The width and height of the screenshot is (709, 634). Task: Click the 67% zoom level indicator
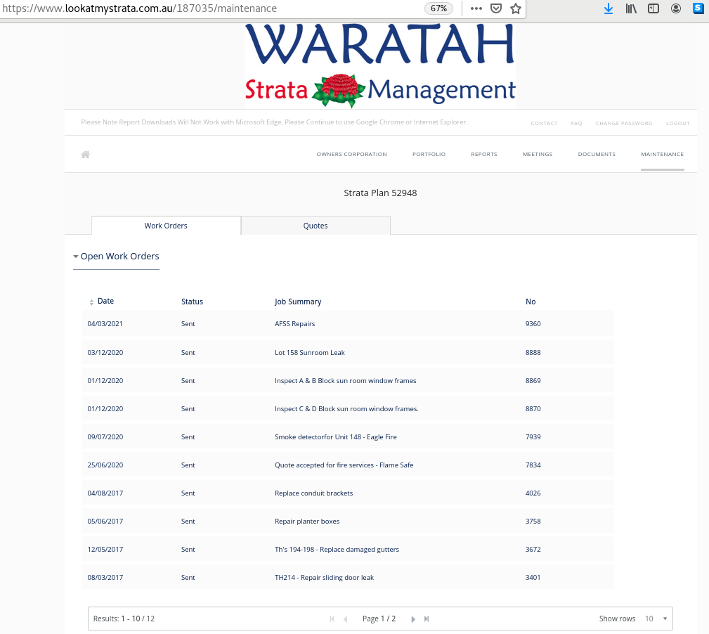point(438,8)
